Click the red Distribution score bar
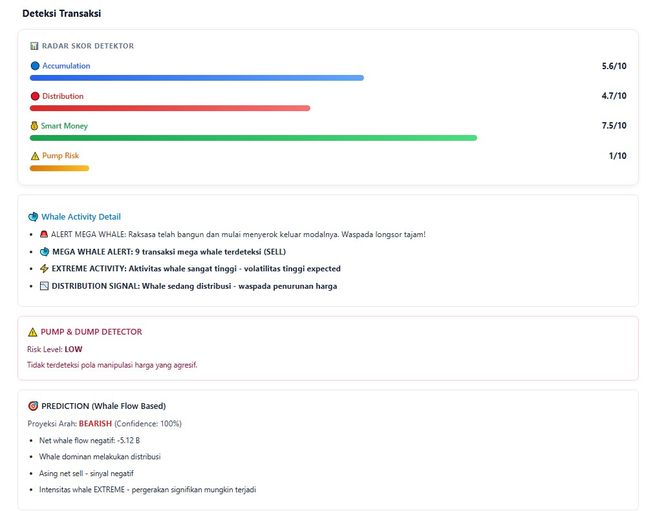 pos(169,108)
